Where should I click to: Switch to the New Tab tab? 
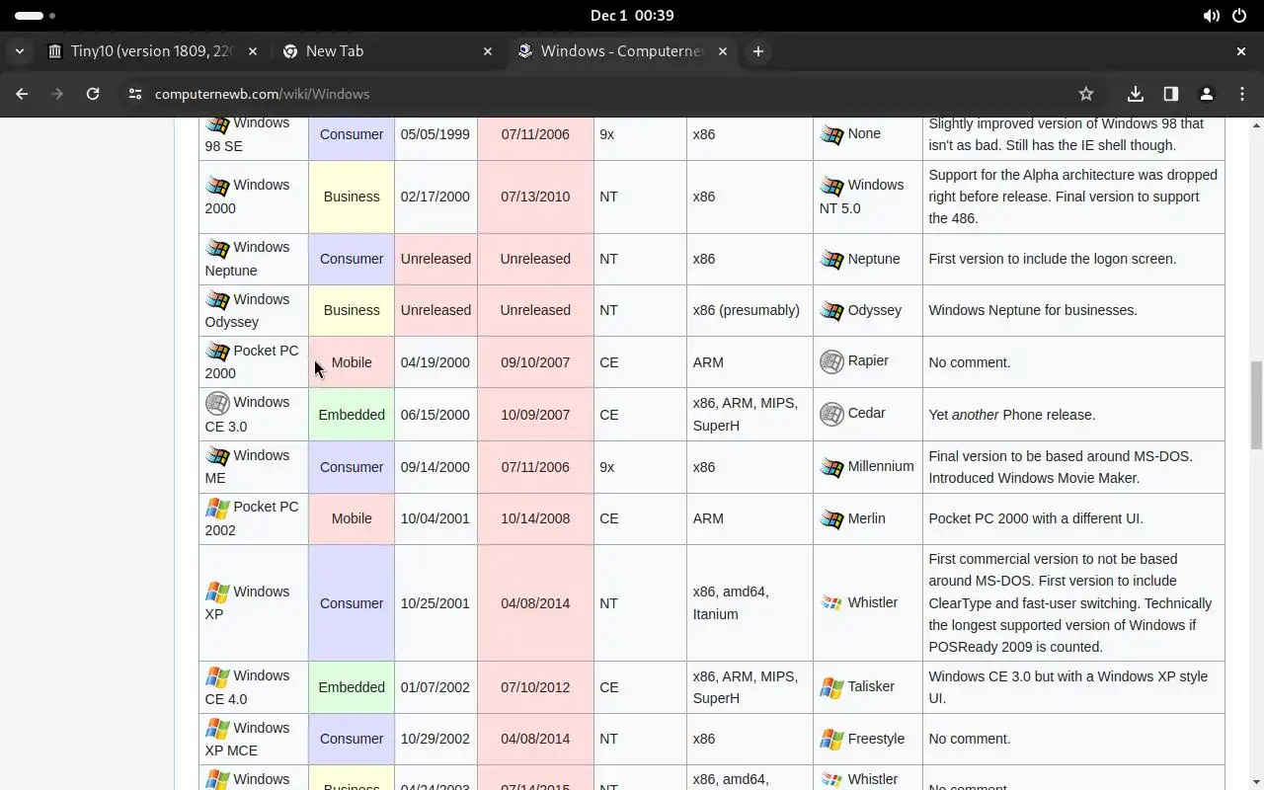click(x=387, y=51)
